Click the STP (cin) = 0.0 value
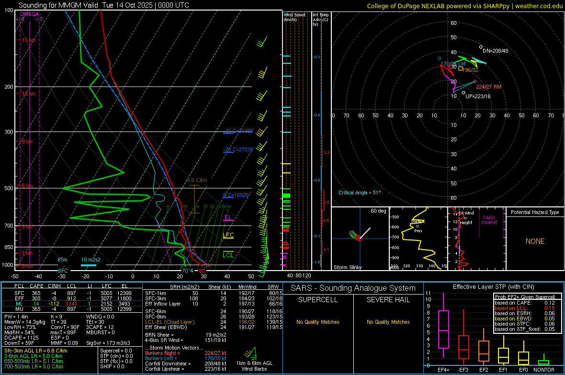This screenshot has width=565, height=375. 116,356
